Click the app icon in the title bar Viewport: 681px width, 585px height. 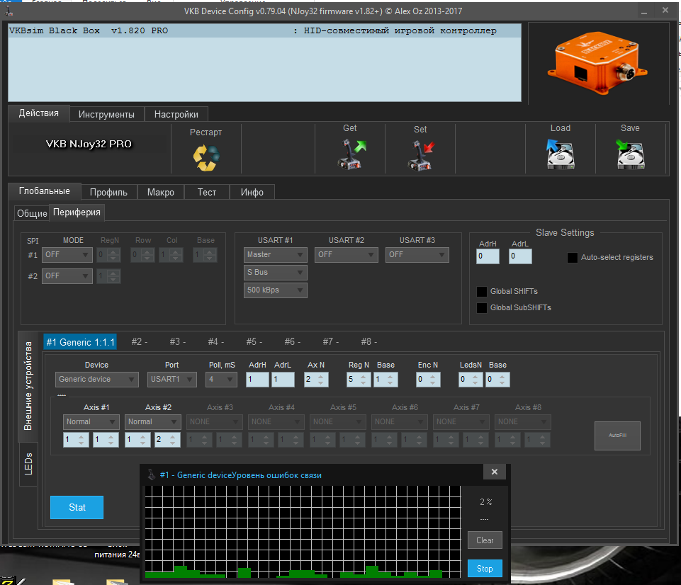(9, 11)
